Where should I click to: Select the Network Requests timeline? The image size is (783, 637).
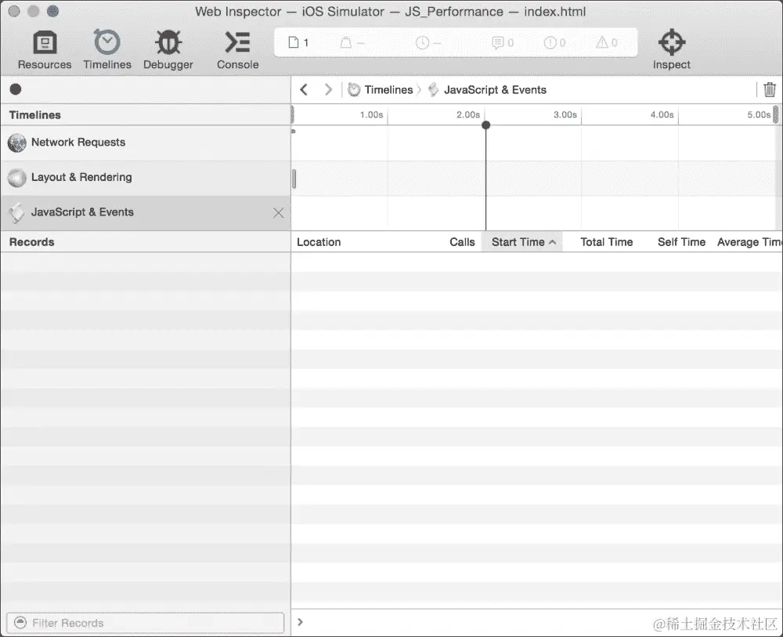click(78, 143)
